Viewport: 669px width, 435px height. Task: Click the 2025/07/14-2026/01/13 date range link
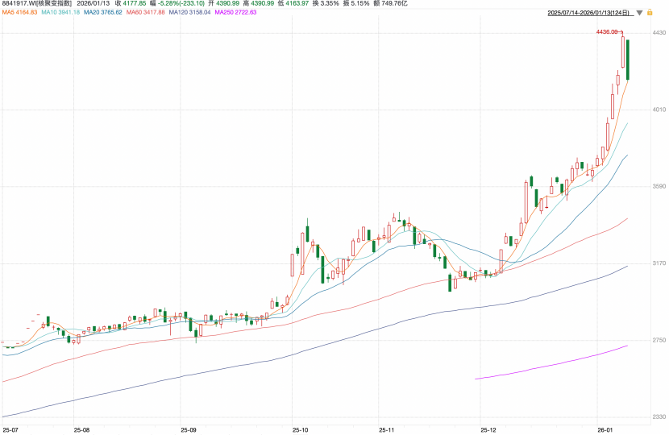[589, 13]
